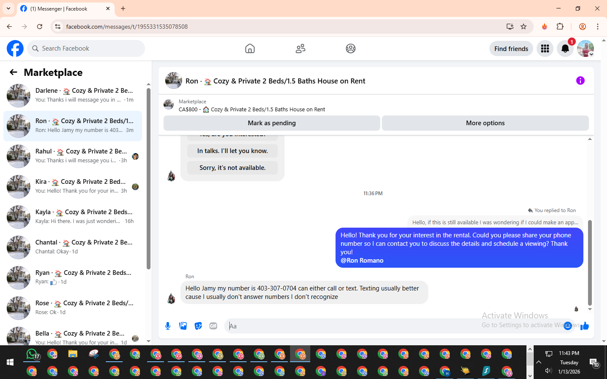Open Windows notification center icon
This screenshot has height=379, width=607.
tap(594, 363)
